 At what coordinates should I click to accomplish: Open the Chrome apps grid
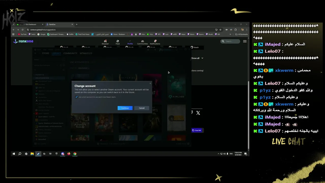click(13, 34)
